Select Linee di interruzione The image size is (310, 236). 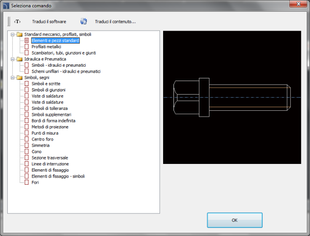pos(50,164)
